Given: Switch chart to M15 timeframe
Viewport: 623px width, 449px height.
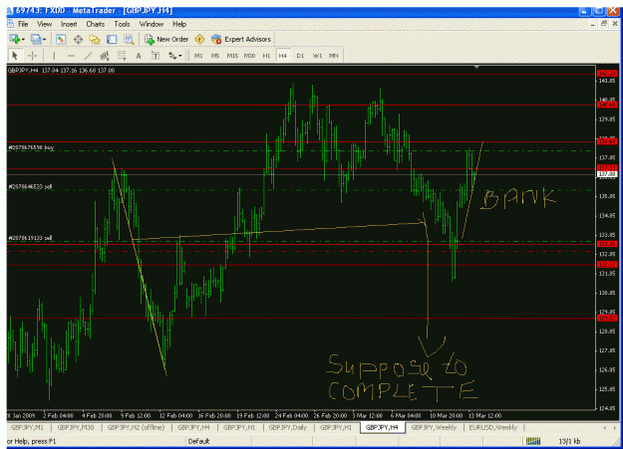Looking at the screenshot, I should 232,56.
